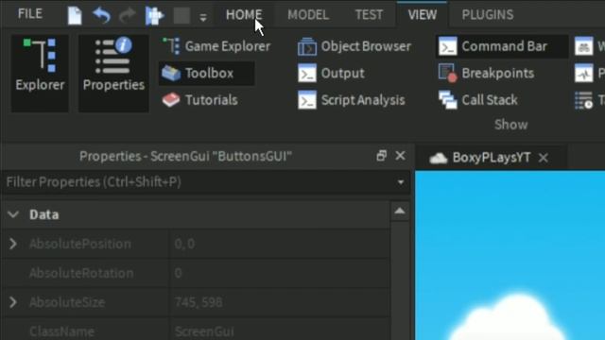
Task: Close the Properties panel
Action: click(400, 156)
